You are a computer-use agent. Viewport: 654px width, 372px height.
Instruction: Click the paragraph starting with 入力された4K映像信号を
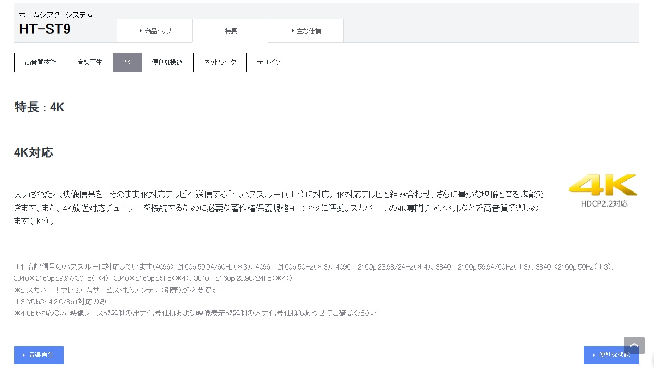tap(279, 208)
